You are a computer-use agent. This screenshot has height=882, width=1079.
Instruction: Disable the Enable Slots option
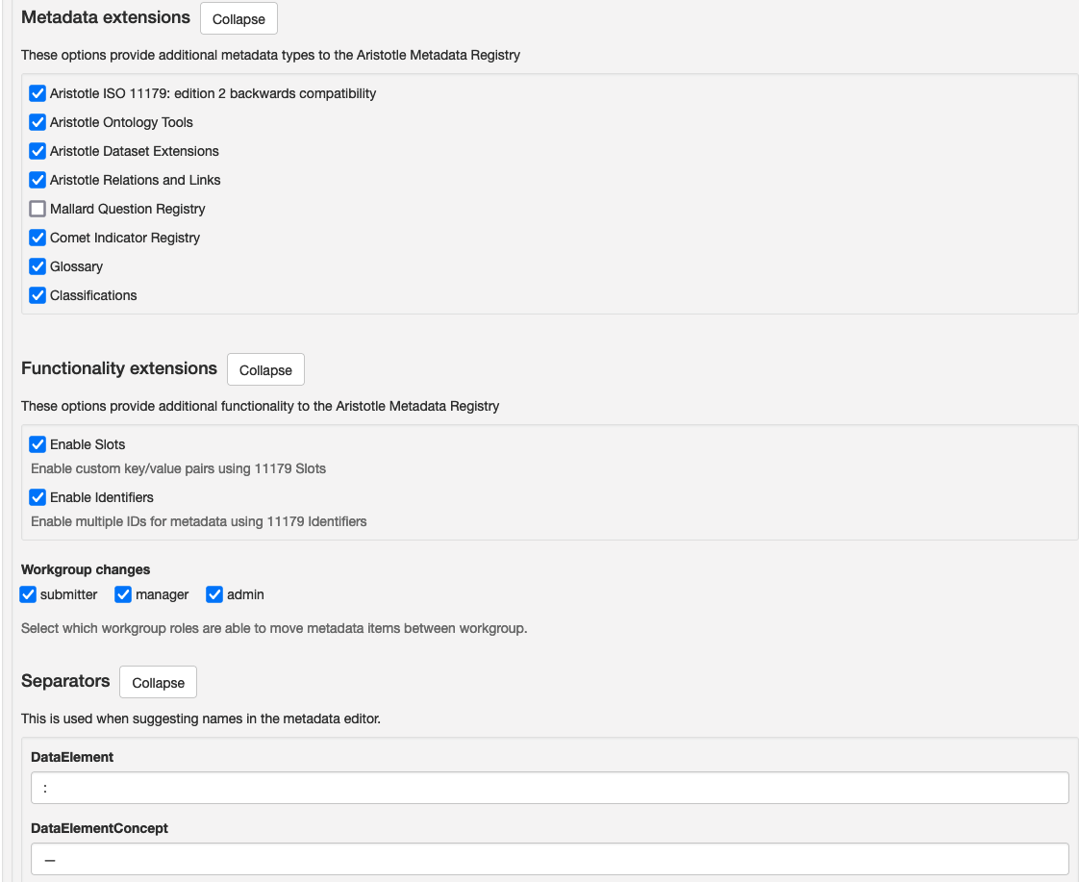tap(38, 444)
